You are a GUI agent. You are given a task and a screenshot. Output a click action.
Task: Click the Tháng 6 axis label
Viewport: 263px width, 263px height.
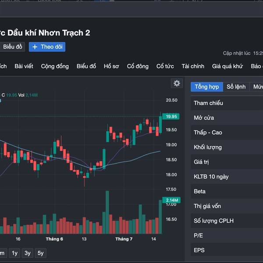(54, 239)
